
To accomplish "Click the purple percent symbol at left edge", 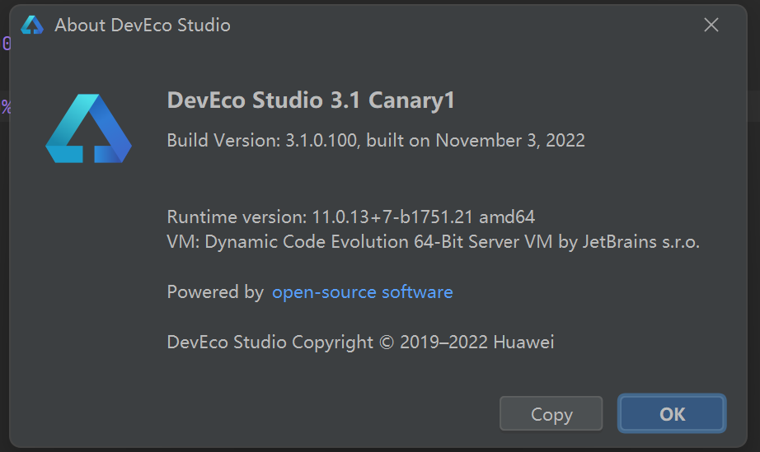I will (6, 107).
